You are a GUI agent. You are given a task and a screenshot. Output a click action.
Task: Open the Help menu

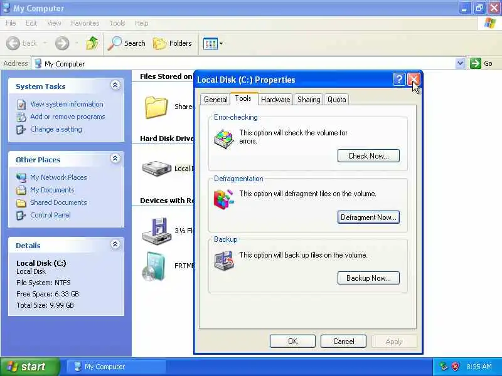(x=142, y=23)
